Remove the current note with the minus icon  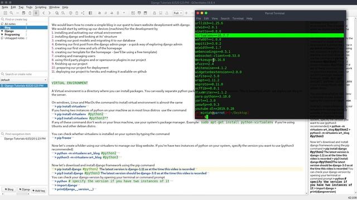[17, 13]
